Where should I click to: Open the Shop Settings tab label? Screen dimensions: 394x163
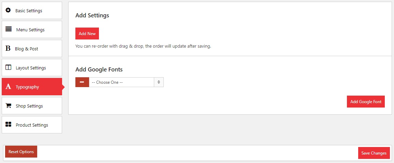point(29,106)
